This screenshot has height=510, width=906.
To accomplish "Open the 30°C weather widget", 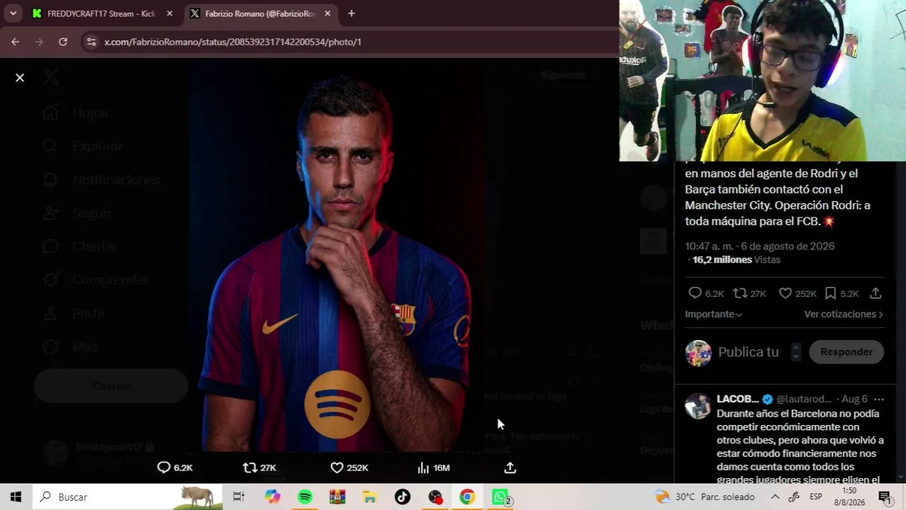I will pyautogui.click(x=704, y=497).
